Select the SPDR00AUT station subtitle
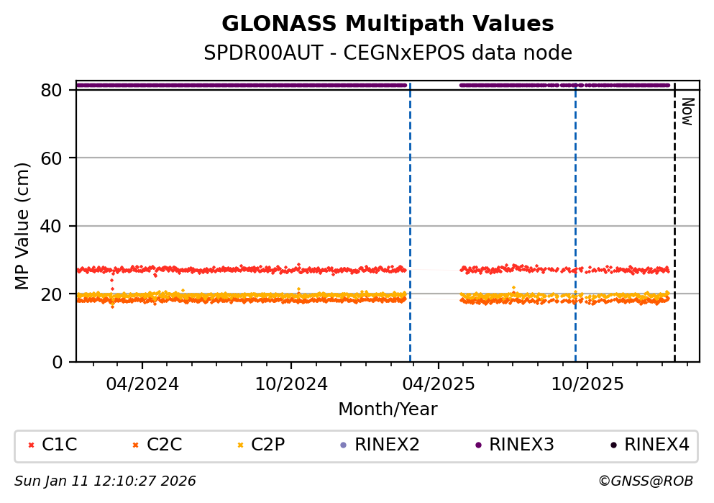The width and height of the screenshot is (714, 503). (x=388, y=53)
